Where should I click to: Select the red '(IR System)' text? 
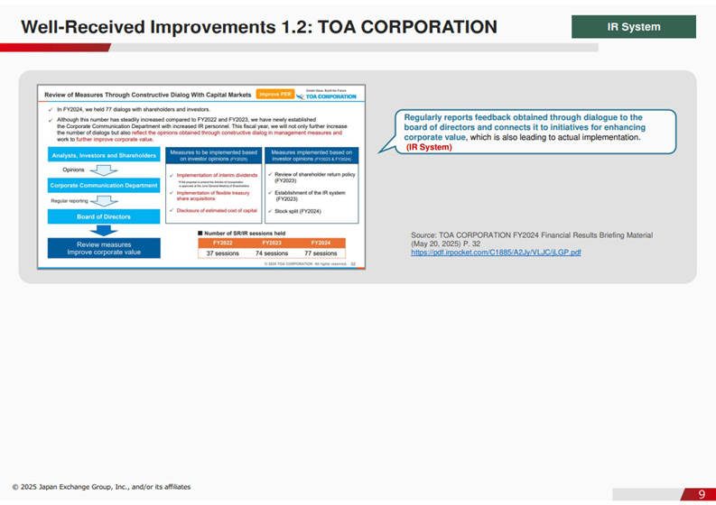429,147
